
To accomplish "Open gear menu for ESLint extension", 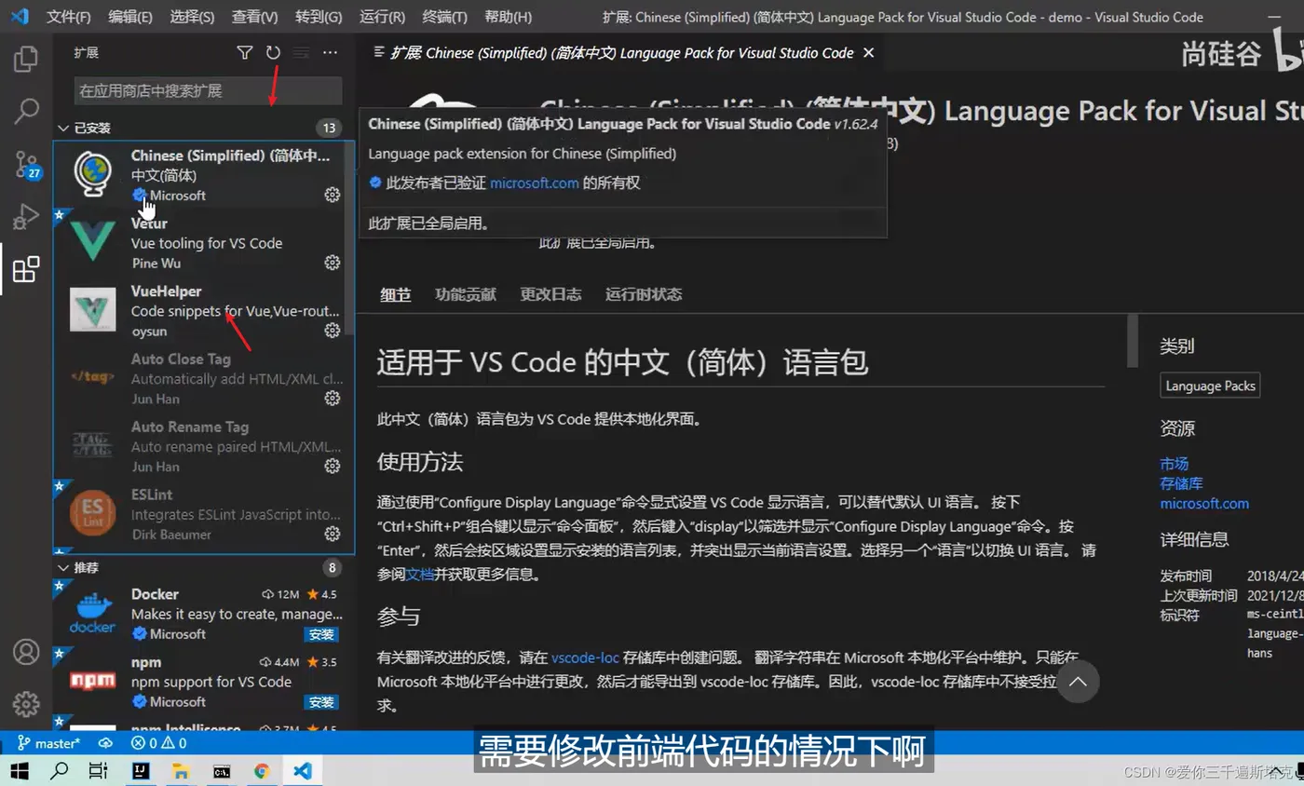I will click(332, 534).
